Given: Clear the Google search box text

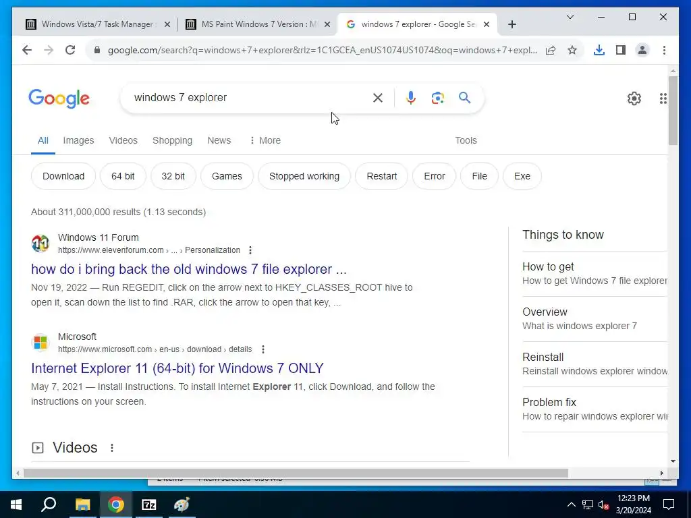Looking at the screenshot, I should coord(378,98).
